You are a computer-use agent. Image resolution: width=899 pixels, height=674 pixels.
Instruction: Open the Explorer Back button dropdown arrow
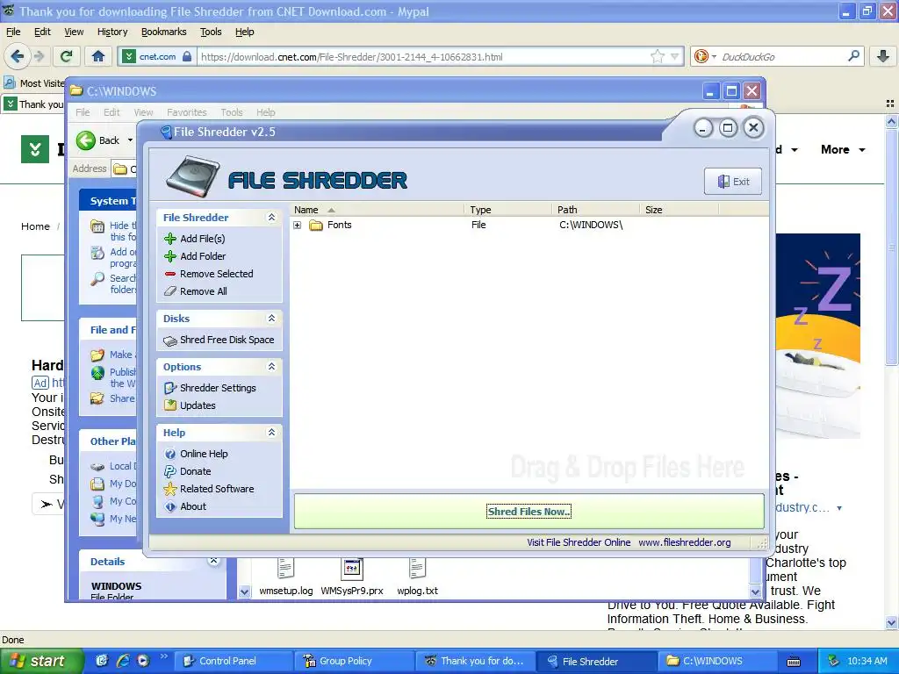tap(130, 140)
